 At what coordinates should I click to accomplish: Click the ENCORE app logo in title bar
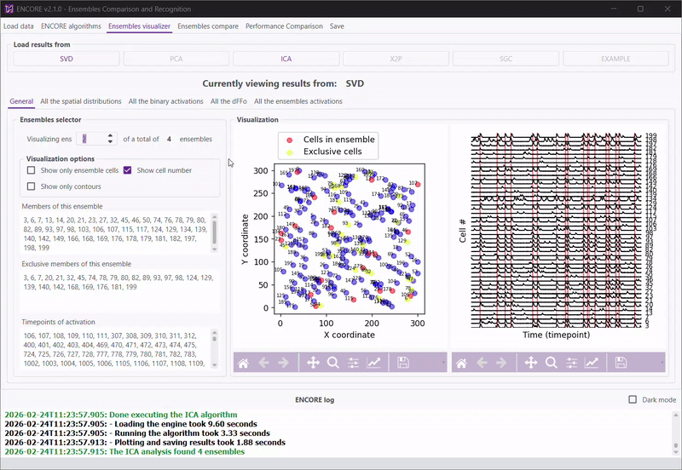[9, 9]
